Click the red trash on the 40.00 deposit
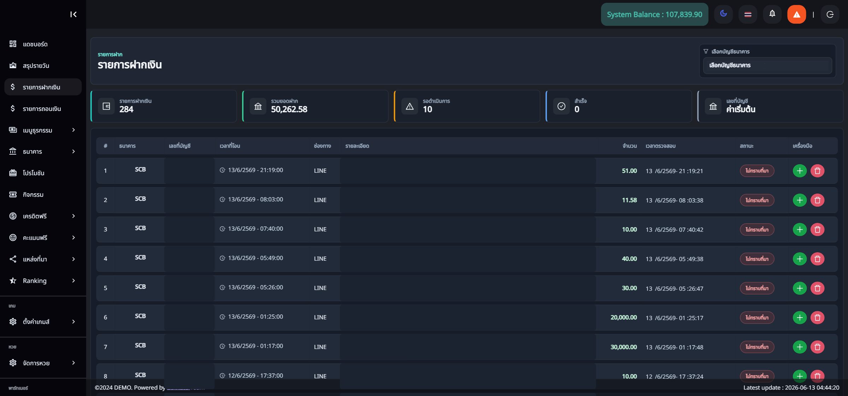The image size is (848, 396). point(817,259)
